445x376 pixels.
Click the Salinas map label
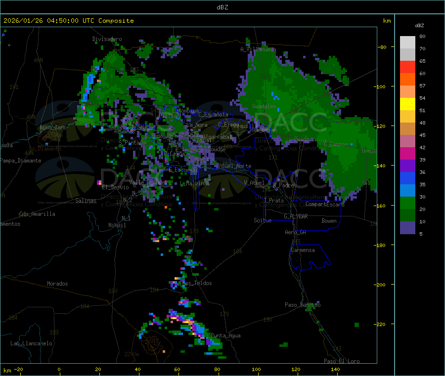click(x=86, y=201)
